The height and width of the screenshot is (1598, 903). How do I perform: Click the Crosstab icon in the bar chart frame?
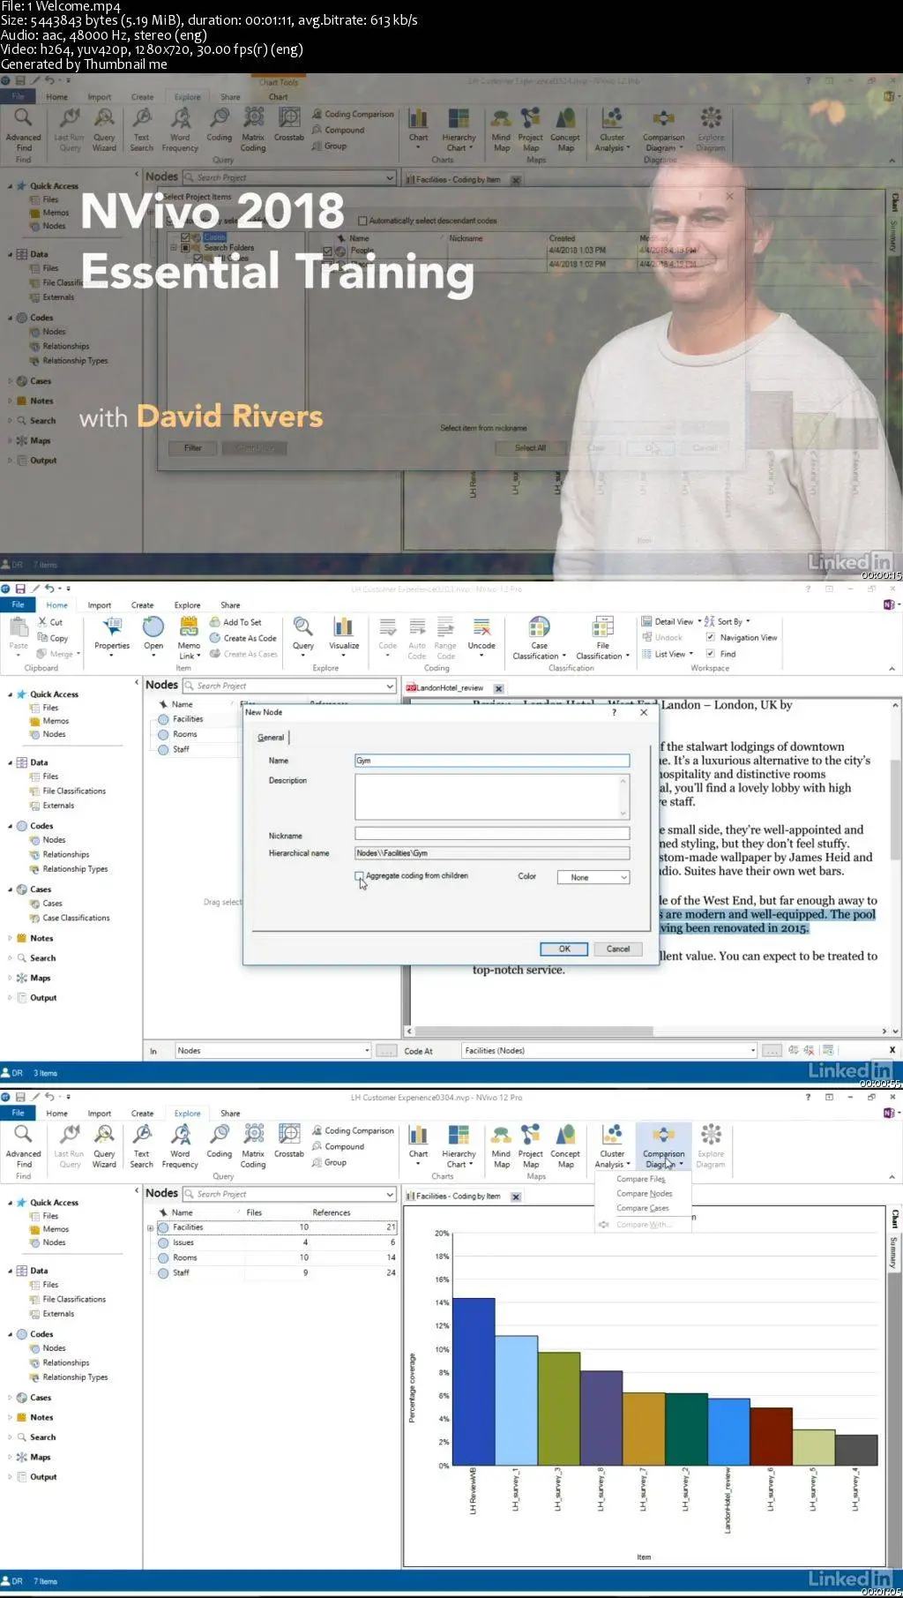289,1134
